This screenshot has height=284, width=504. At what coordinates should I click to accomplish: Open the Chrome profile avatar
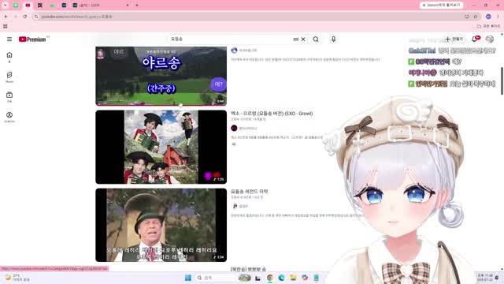[x=488, y=17]
